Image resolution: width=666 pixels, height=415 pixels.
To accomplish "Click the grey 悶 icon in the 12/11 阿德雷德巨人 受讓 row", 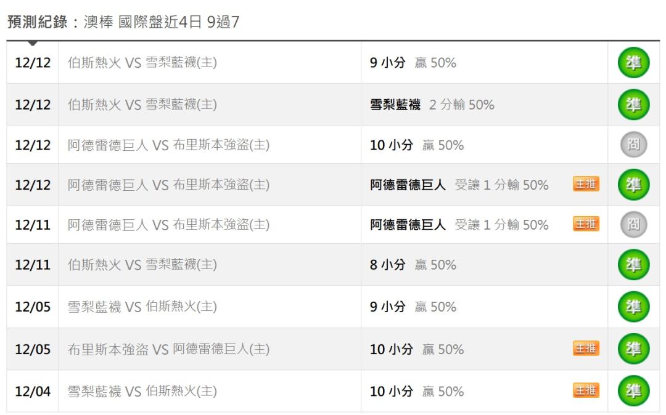I will (634, 225).
